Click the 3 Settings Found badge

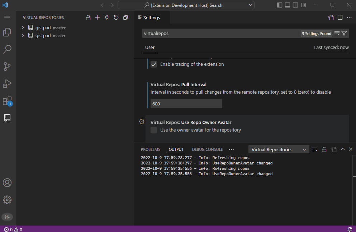point(316,34)
